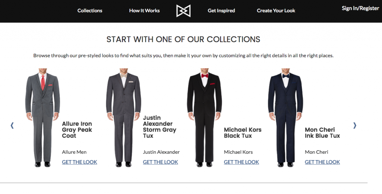Select Create Your Look in navigation
382x194 pixels.
(276, 11)
